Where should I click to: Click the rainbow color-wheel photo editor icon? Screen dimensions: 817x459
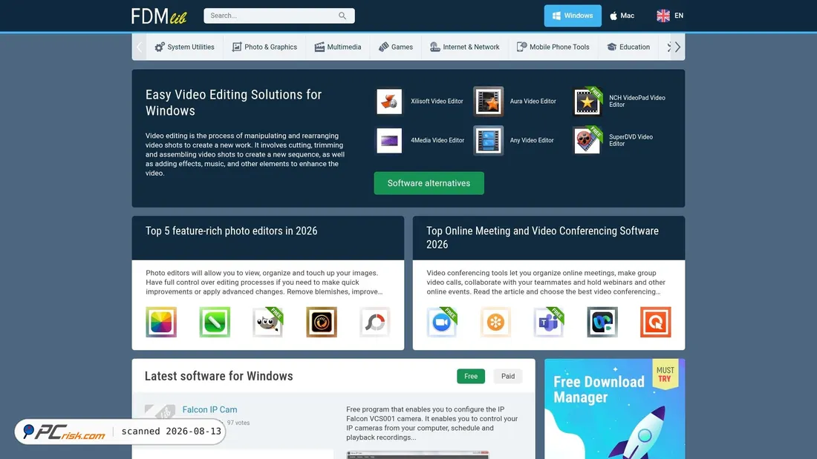point(161,322)
